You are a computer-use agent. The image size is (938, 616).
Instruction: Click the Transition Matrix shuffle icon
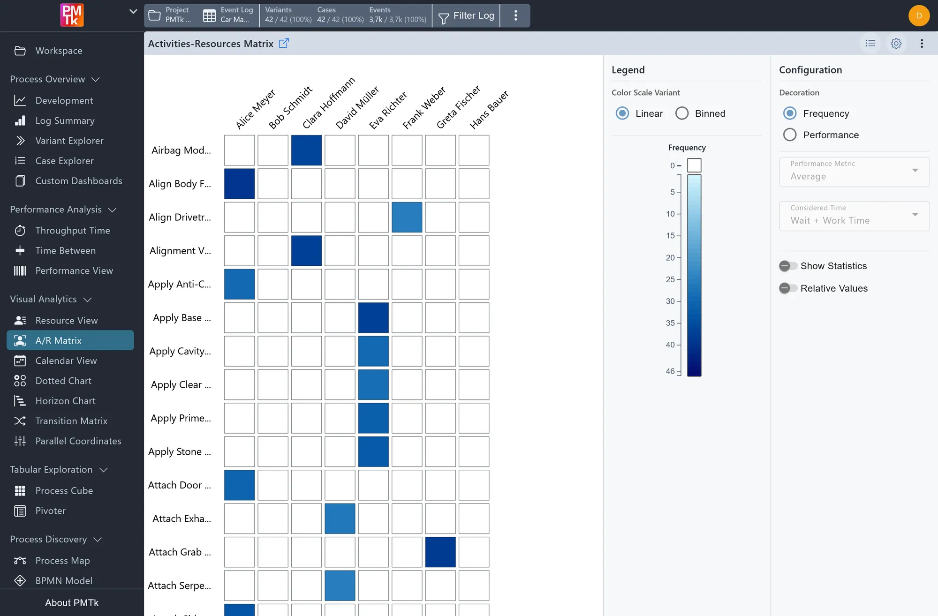point(20,421)
